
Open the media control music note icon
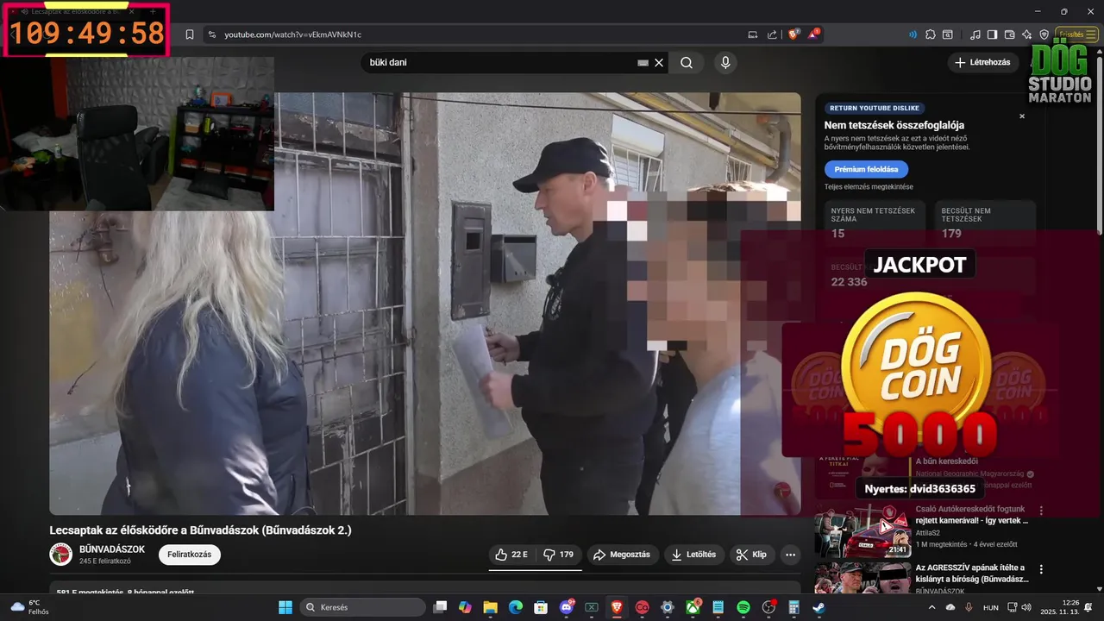[x=975, y=34]
